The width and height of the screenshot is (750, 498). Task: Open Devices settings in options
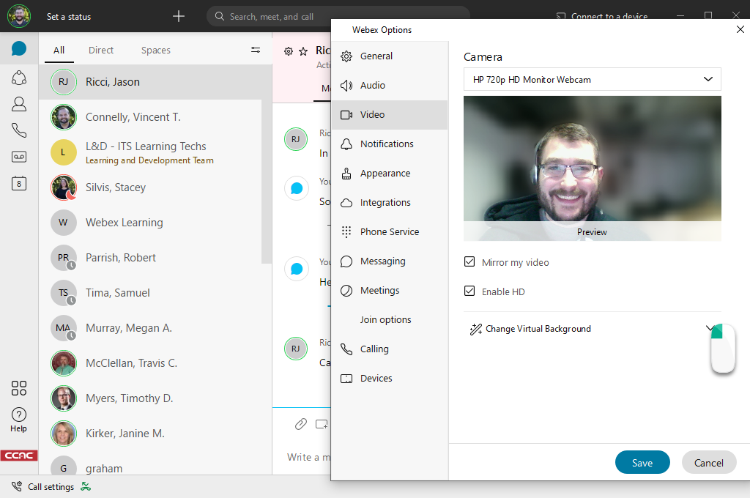390,379
